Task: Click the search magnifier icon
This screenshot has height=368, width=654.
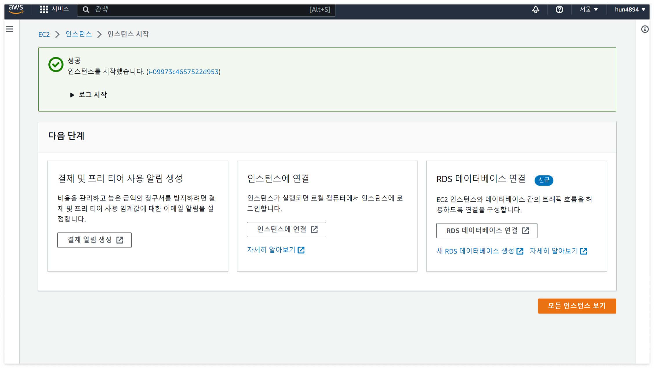Action: tap(86, 10)
